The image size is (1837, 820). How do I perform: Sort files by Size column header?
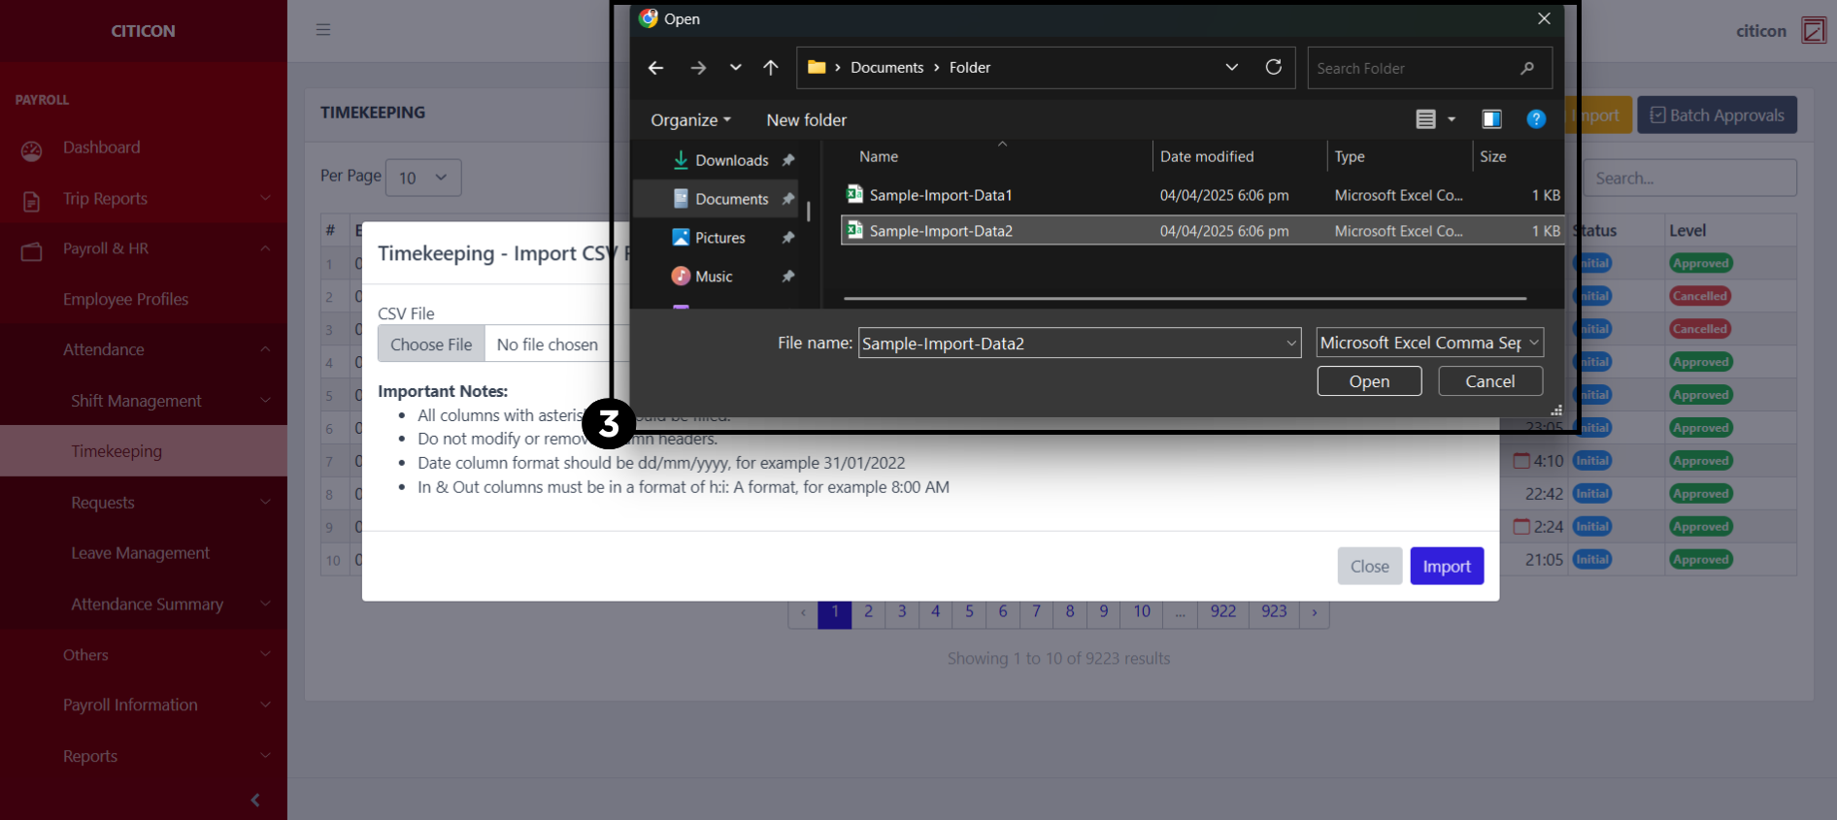click(x=1493, y=156)
